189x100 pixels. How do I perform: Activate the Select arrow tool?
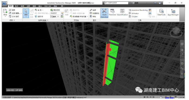(x=26, y=11)
